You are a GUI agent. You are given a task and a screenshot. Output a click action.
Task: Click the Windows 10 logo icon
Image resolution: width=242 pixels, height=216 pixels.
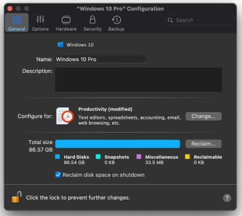point(60,45)
